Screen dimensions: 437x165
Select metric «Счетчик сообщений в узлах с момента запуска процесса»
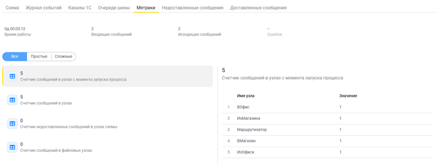click(x=108, y=76)
